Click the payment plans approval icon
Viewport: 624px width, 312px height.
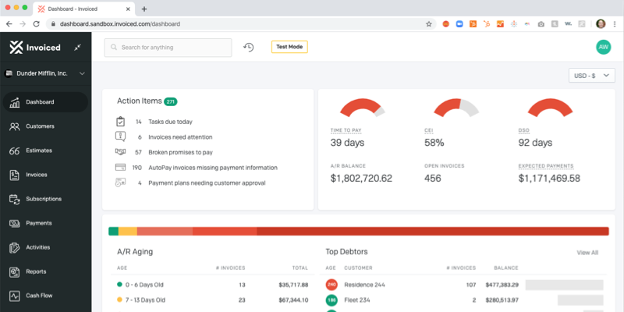[120, 183]
